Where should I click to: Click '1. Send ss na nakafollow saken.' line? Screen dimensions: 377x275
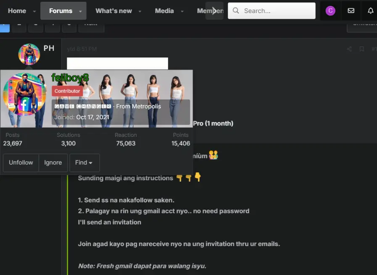pyautogui.click(x=126, y=200)
